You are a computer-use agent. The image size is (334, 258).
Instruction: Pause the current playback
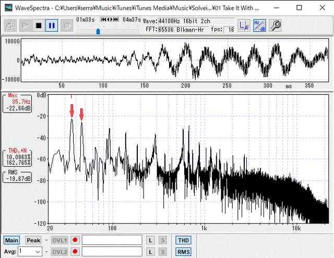(x=51, y=25)
